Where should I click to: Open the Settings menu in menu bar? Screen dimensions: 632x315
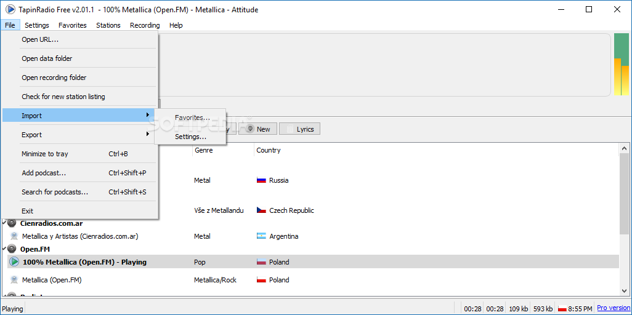(37, 25)
